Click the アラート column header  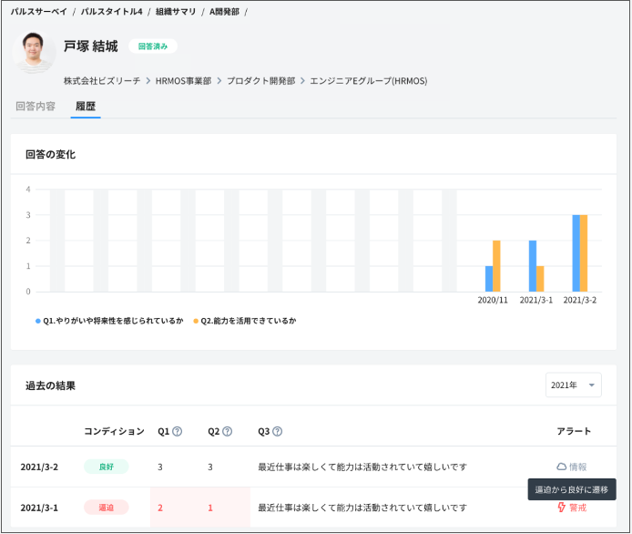(574, 432)
